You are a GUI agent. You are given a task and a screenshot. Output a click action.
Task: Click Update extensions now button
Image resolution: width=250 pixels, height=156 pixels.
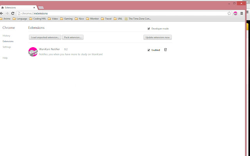(x=157, y=37)
